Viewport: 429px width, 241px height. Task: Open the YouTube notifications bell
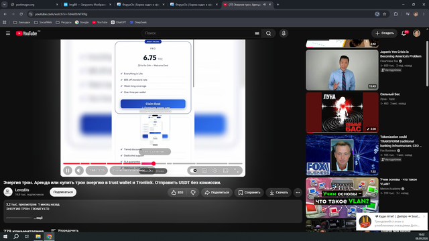(404, 33)
